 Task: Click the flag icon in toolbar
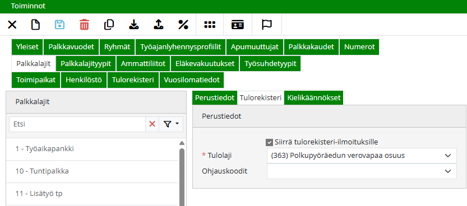[x=267, y=25]
